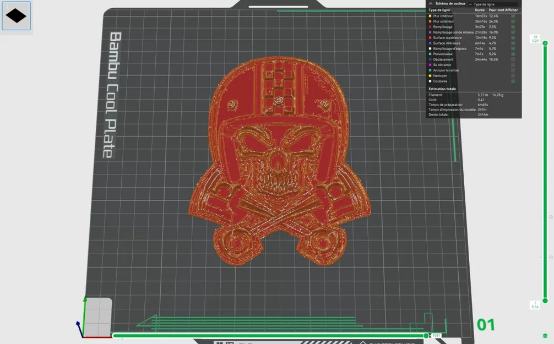Enable Se rétracter display checkbox
This screenshot has width=554, height=344.
(513, 65)
